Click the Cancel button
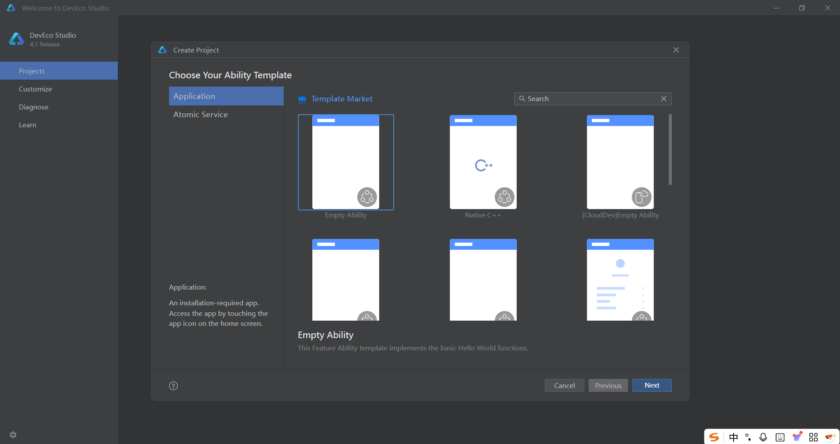Viewport: 840px width, 444px height. [564, 385]
